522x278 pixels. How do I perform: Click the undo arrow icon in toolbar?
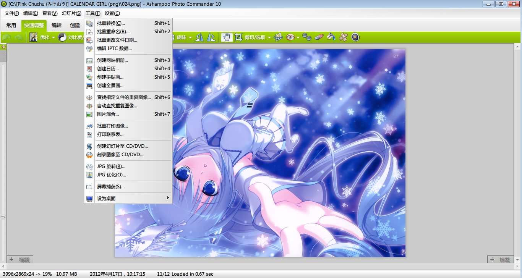pos(6,37)
